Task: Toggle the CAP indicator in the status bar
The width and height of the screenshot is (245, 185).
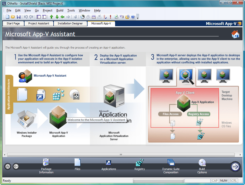Action: click(215, 180)
